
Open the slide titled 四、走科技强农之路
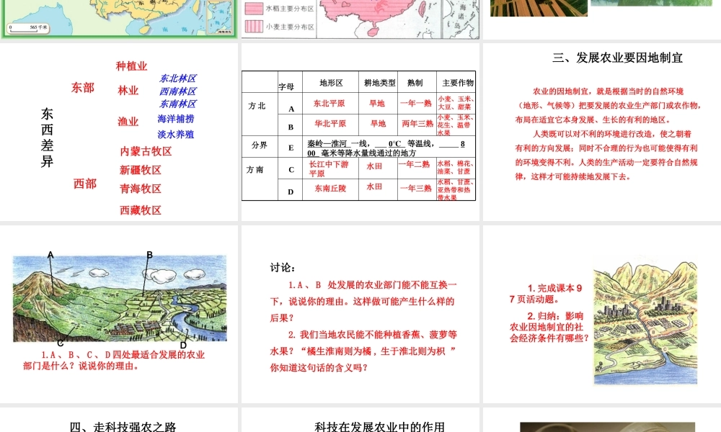(x=119, y=420)
